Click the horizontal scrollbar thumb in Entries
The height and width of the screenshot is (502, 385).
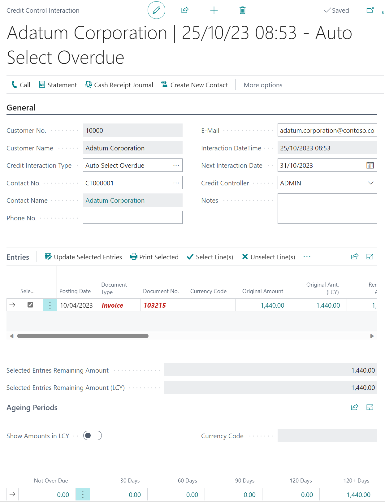coord(83,336)
